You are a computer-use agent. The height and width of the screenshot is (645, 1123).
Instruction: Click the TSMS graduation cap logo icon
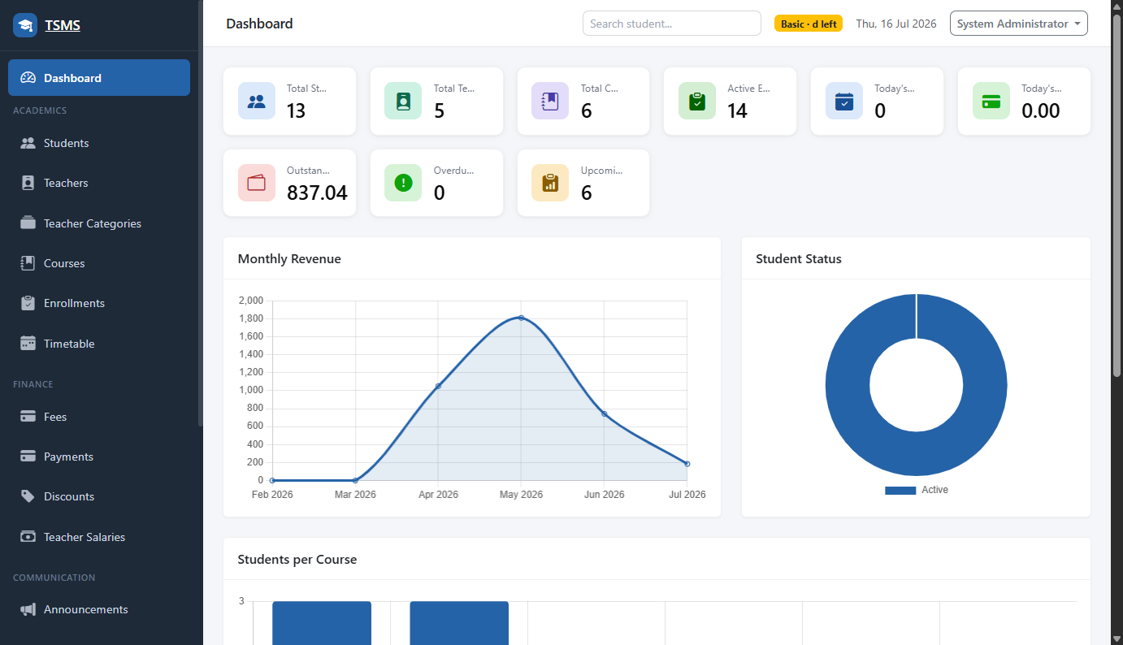point(25,25)
